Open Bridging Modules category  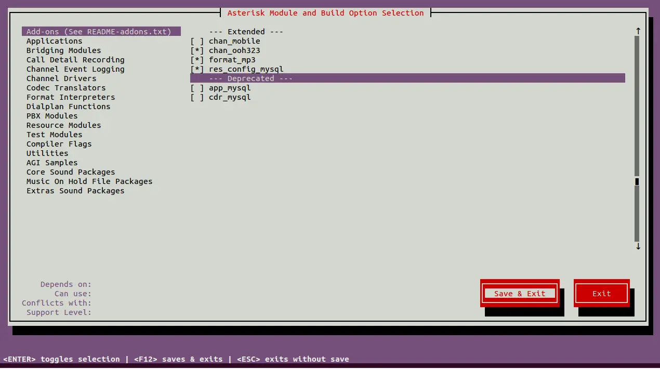63,50
